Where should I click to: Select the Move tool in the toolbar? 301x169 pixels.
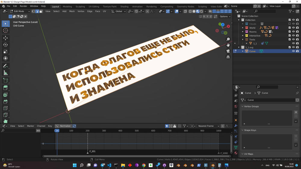[5, 38]
